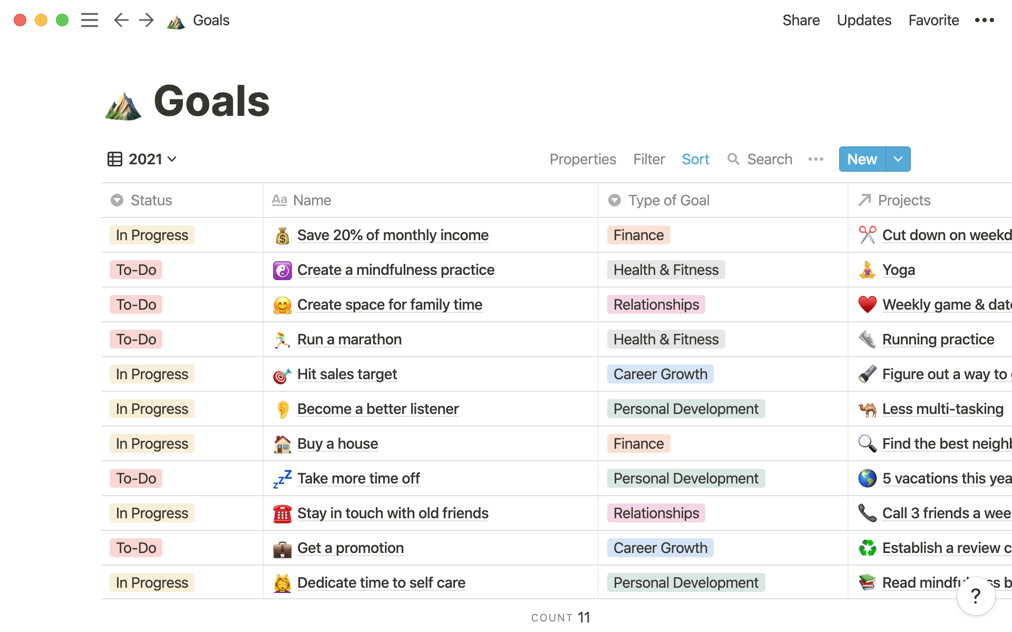The height and width of the screenshot is (632, 1012).
Task: Expand the more options menu (...)
Action: pyautogui.click(x=817, y=159)
